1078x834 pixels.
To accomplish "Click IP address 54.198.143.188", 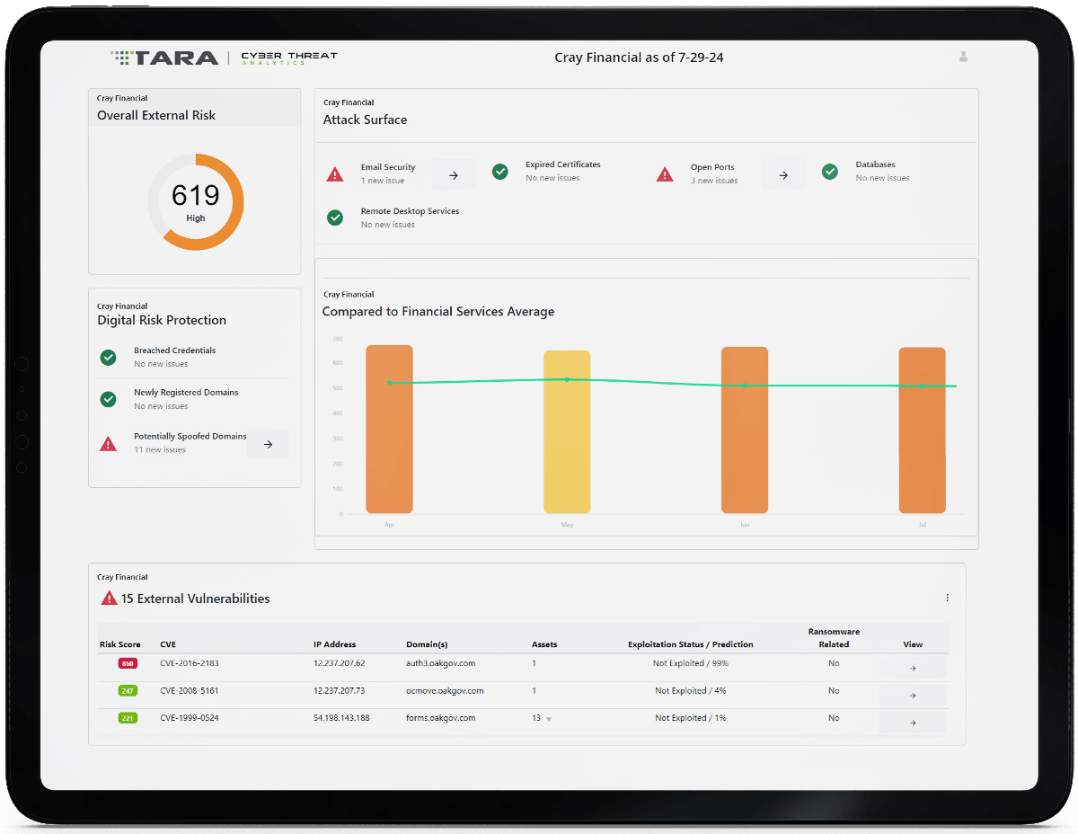I will click(x=341, y=718).
